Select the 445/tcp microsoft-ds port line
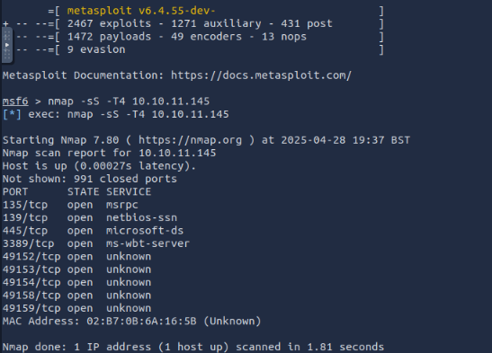Image resolution: width=492 pixels, height=353 pixels. (x=93, y=231)
